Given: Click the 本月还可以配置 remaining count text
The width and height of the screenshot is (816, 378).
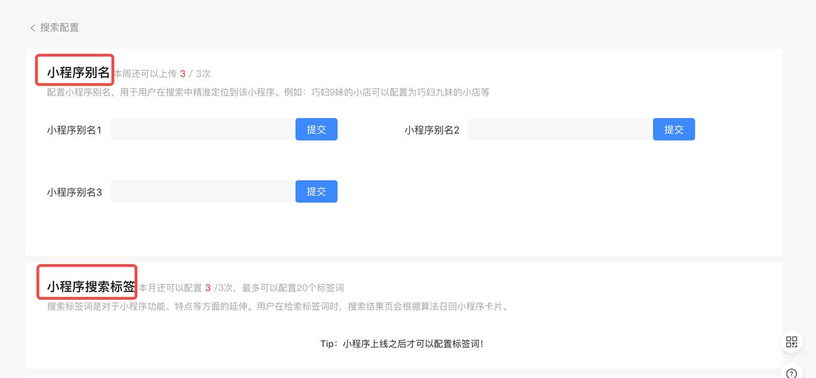Looking at the screenshot, I should (x=242, y=288).
